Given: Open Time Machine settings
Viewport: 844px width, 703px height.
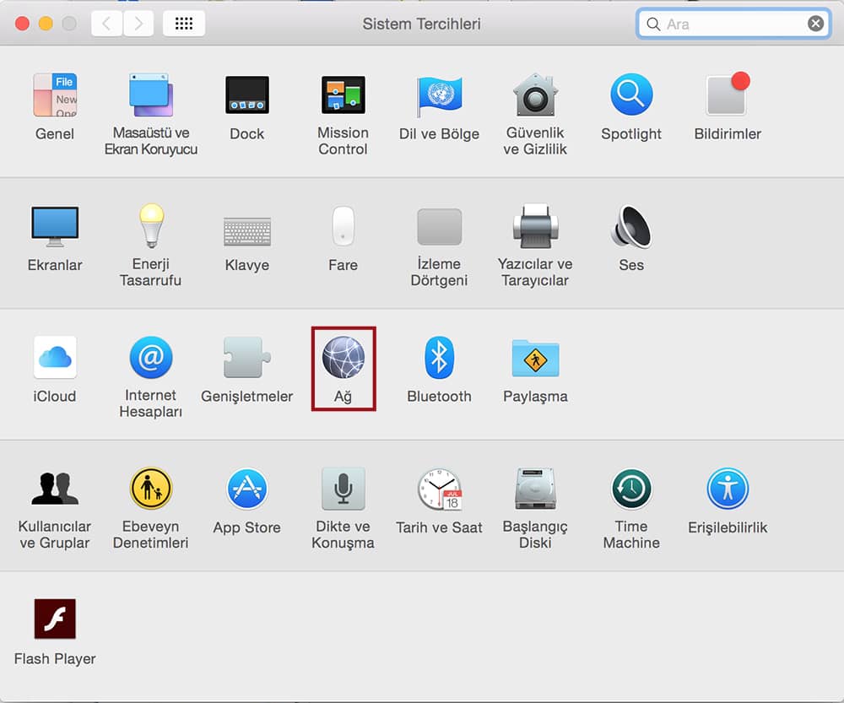Looking at the screenshot, I should point(631,489).
